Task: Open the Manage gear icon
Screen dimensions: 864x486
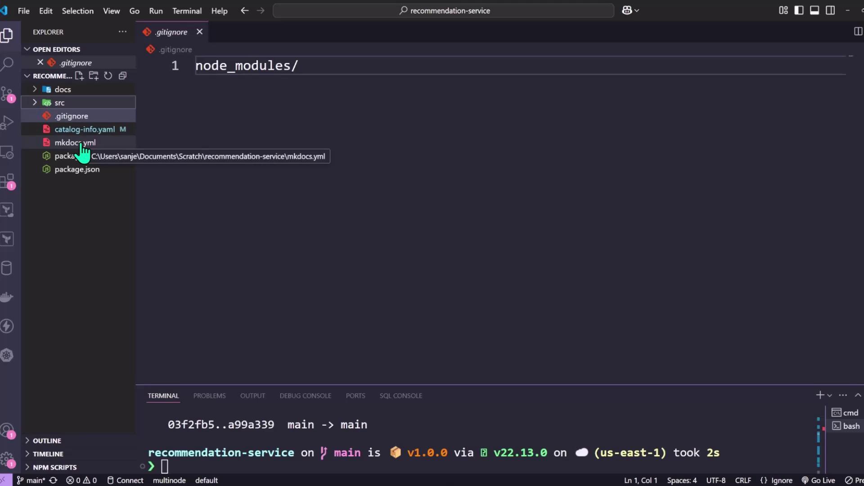Action: tap(8, 460)
